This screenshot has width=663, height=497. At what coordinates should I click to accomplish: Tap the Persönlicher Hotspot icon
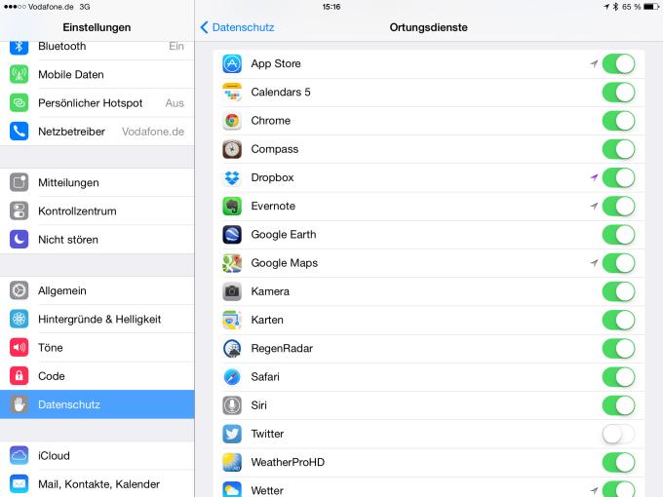click(19, 102)
